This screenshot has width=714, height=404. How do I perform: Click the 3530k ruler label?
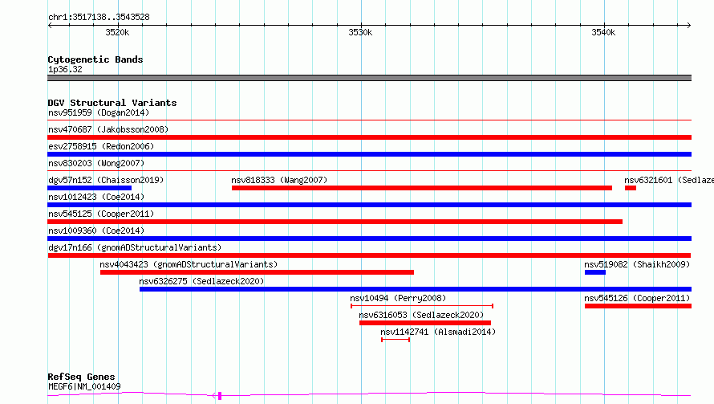(360, 32)
